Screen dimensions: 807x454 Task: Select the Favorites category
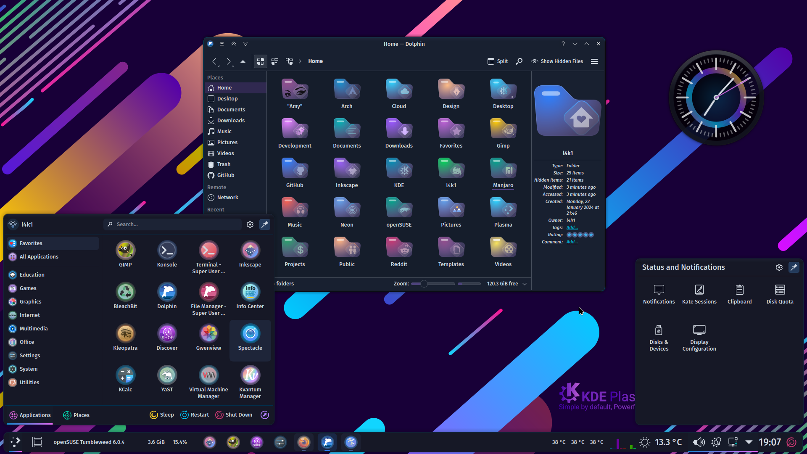pos(53,243)
